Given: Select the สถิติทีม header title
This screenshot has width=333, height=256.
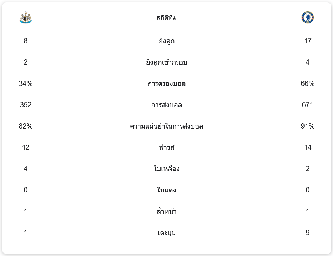Looking at the screenshot, I should click(x=167, y=17).
